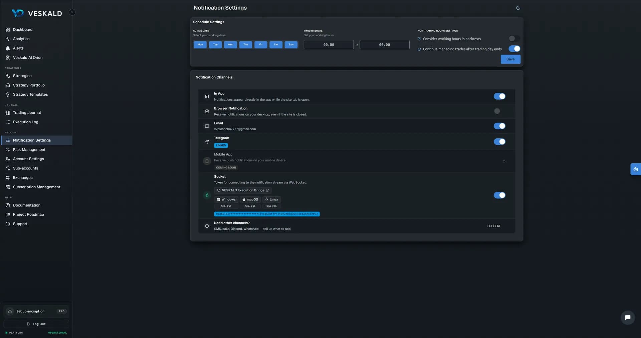Save the schedule settings
The width and height of the screenshot is (641, 338).
[x=510, y=59]
